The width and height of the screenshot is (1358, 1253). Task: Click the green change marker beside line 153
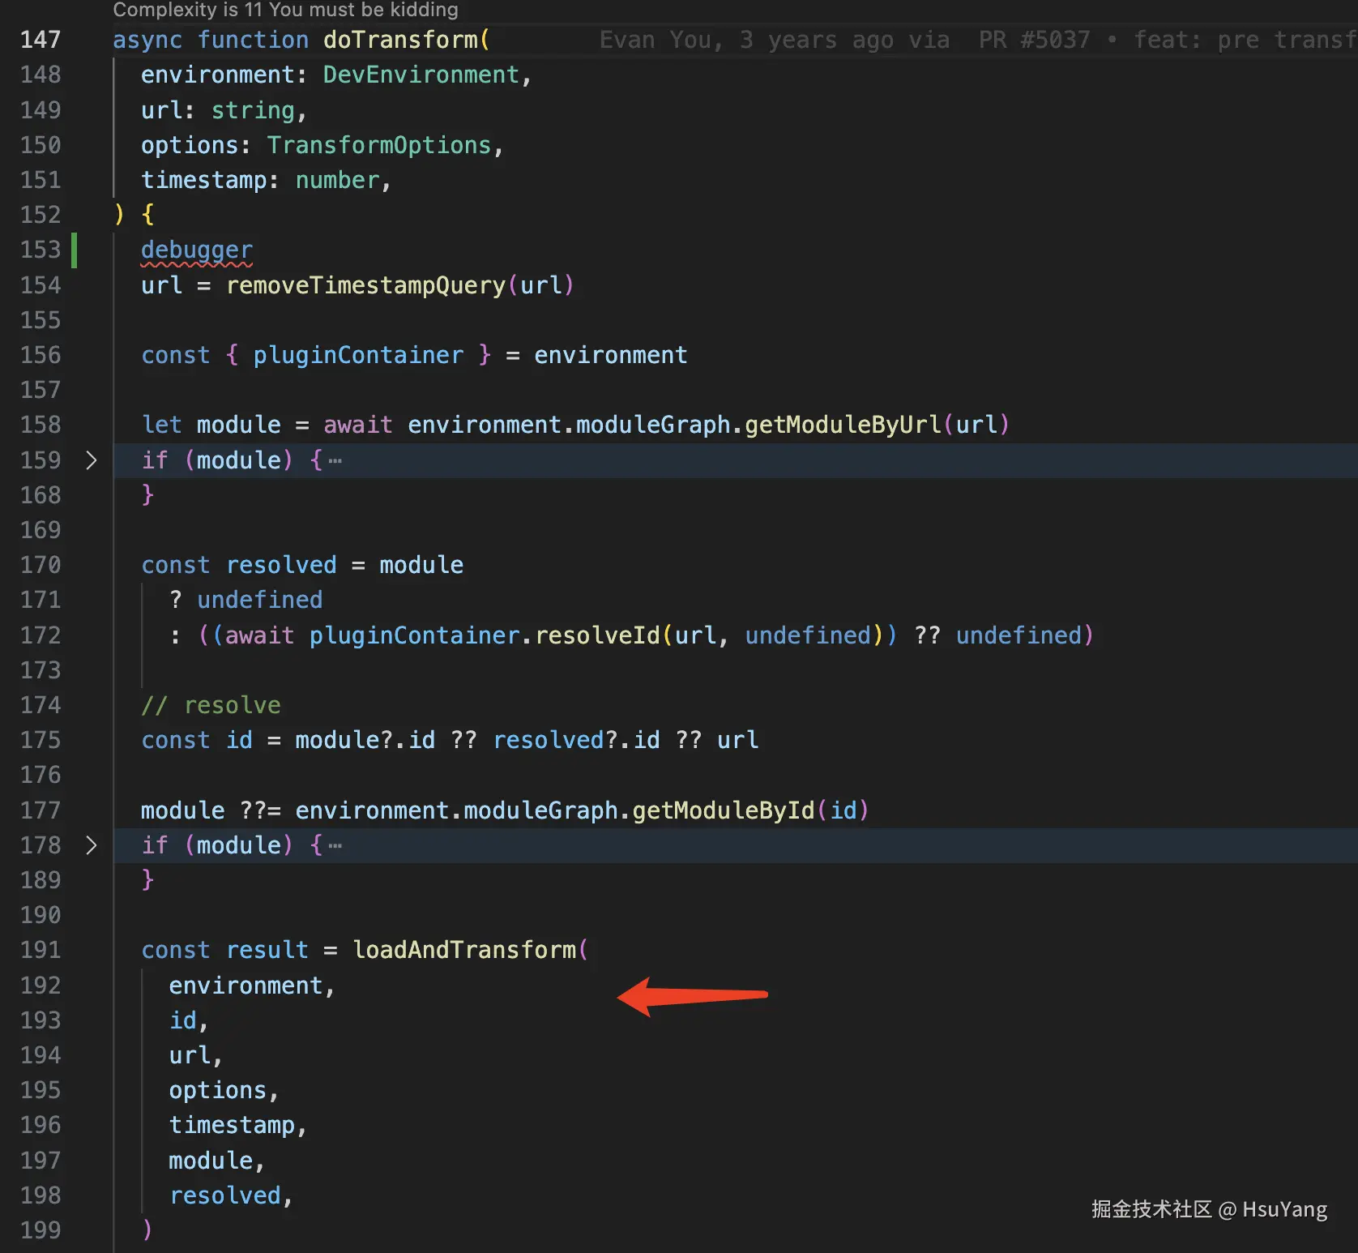coord(75,250)
